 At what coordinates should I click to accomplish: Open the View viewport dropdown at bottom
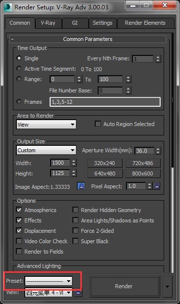click(x=49, y=292)
